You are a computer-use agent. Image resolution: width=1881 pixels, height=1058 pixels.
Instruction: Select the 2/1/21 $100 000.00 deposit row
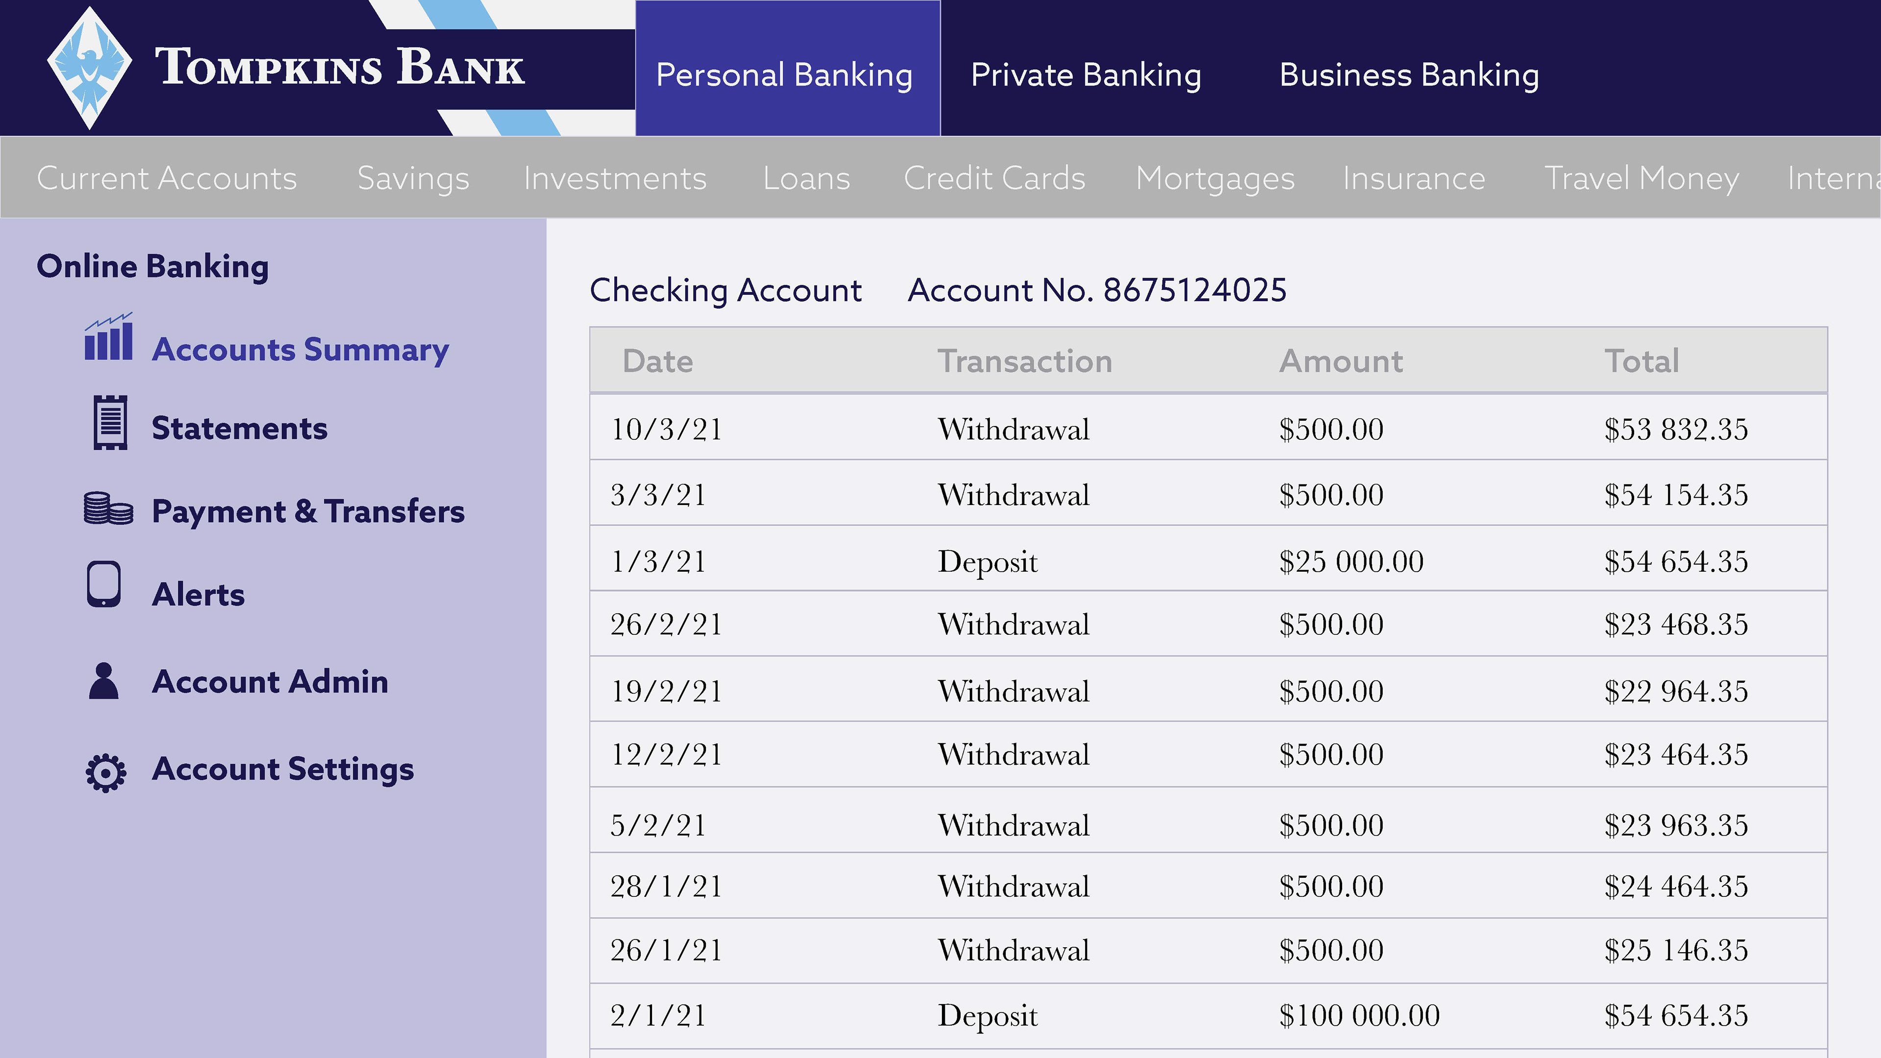[x=1208, y=1016]
